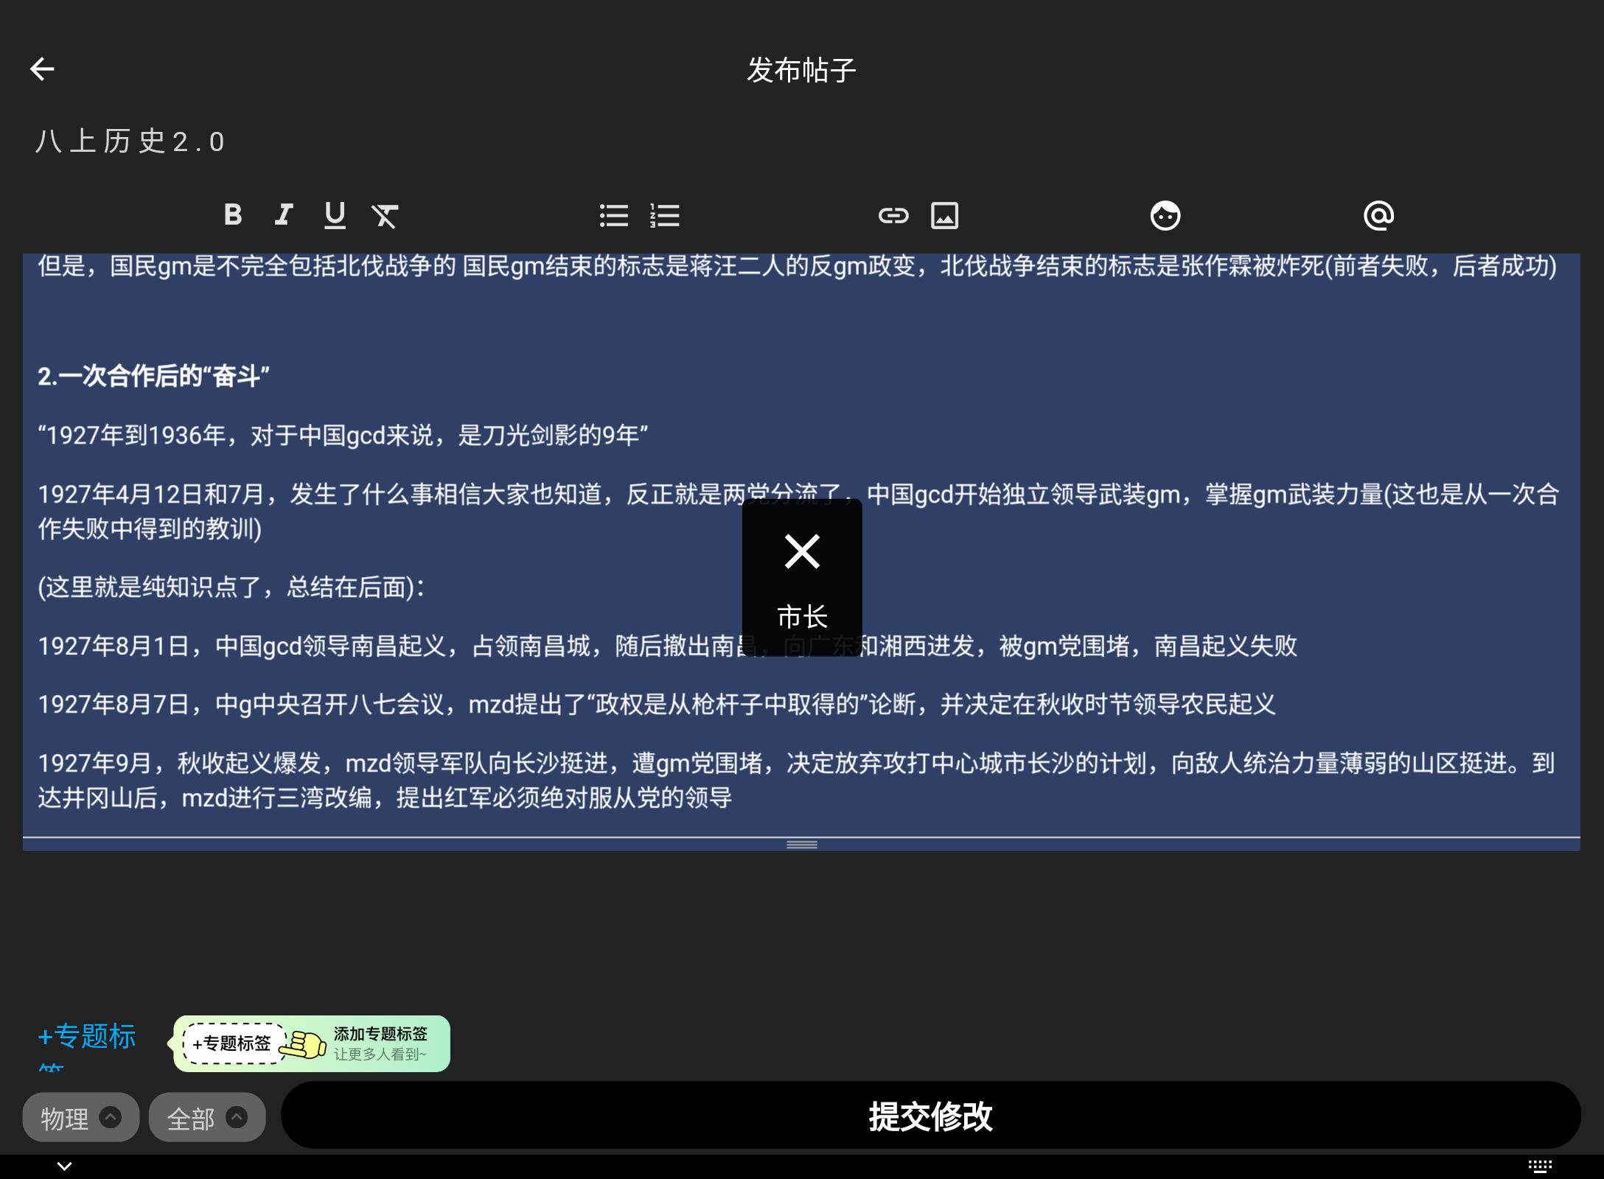This screenshot has width=1604, height=1179.
Task: Toggle numbered list formatting
Action: click(664, 215)
